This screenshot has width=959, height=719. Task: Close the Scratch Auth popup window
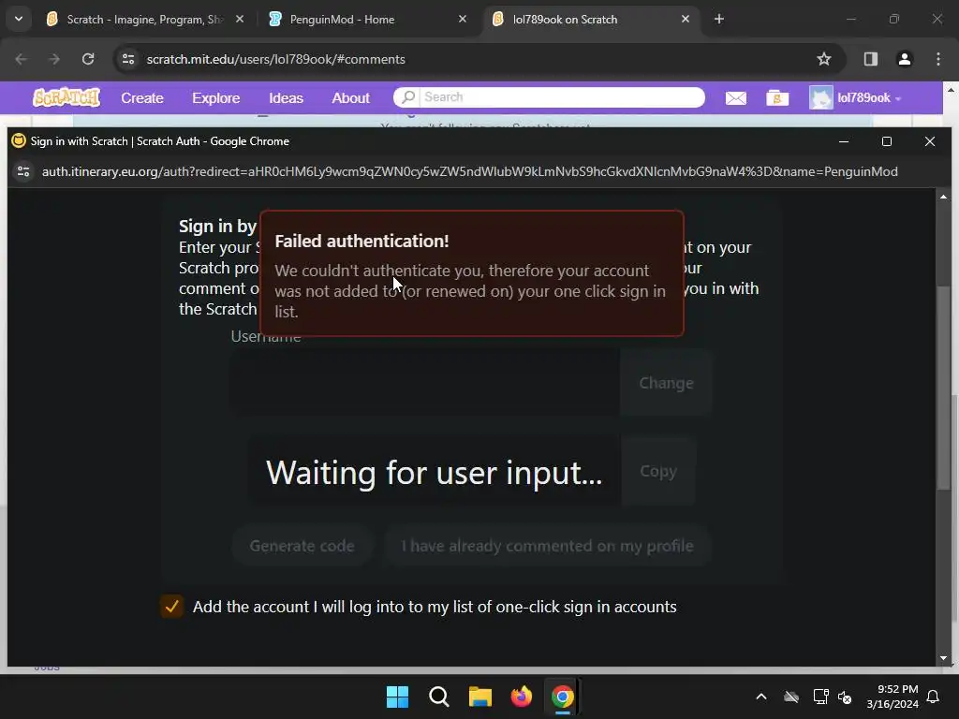coord(930,141)
